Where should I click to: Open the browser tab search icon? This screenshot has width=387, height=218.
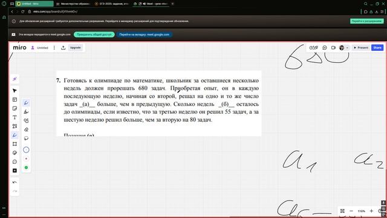pyautogui.click(x=365, y=4)
